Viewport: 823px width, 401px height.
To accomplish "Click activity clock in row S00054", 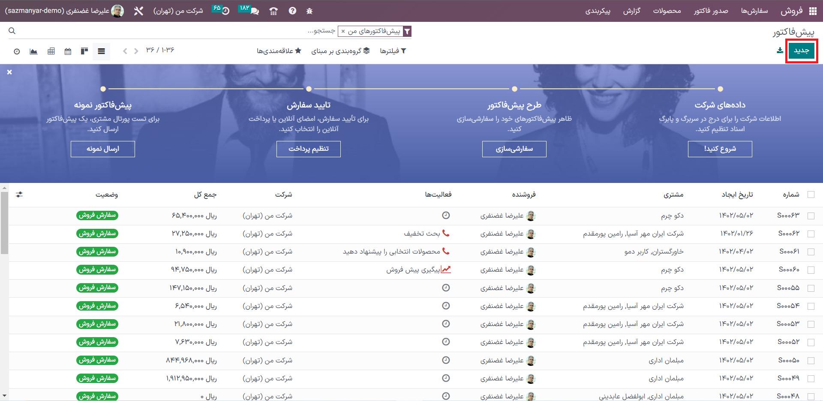I will coord(446,306).
